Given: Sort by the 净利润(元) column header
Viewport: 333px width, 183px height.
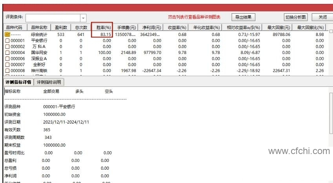Looking at the screenshot, I should (x=151, y=27).
